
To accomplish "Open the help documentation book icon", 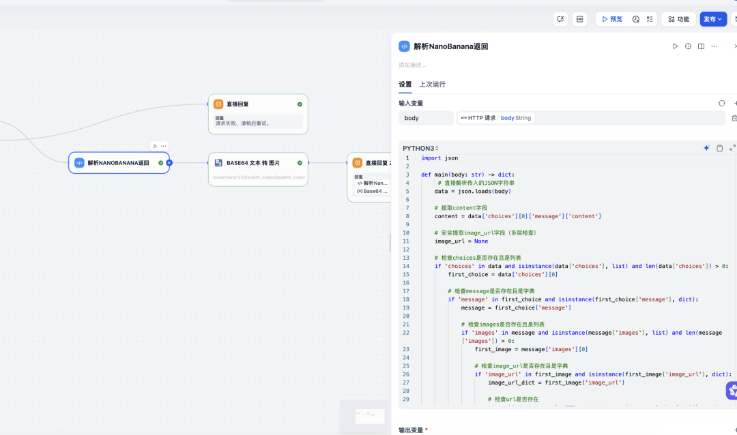I will (701, 46).
